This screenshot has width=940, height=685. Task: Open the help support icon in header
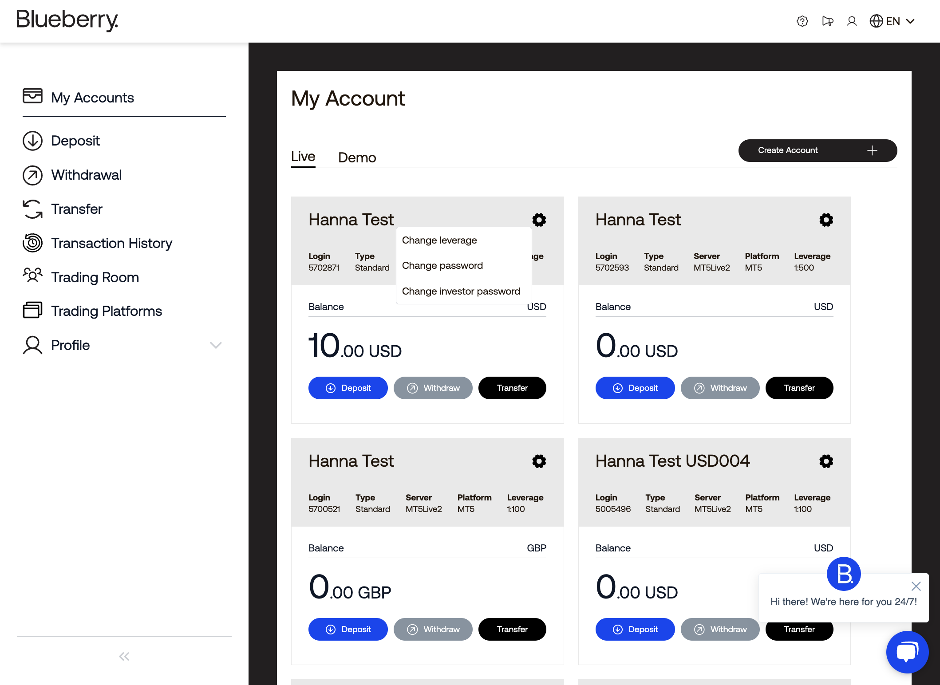802,21
